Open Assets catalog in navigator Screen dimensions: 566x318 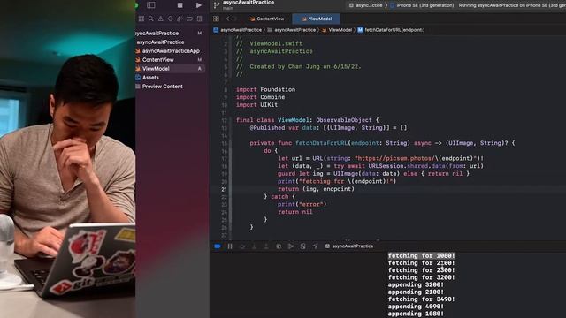150,78
